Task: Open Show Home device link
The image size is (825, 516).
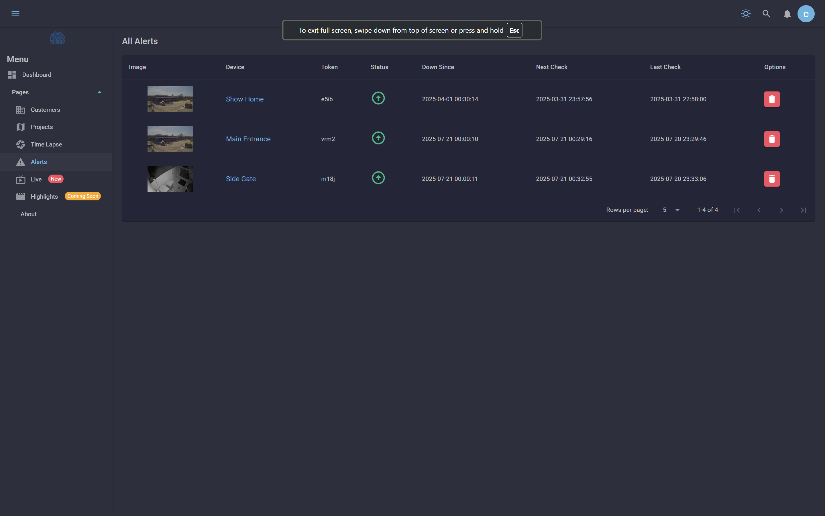Action: coord(244,99)
